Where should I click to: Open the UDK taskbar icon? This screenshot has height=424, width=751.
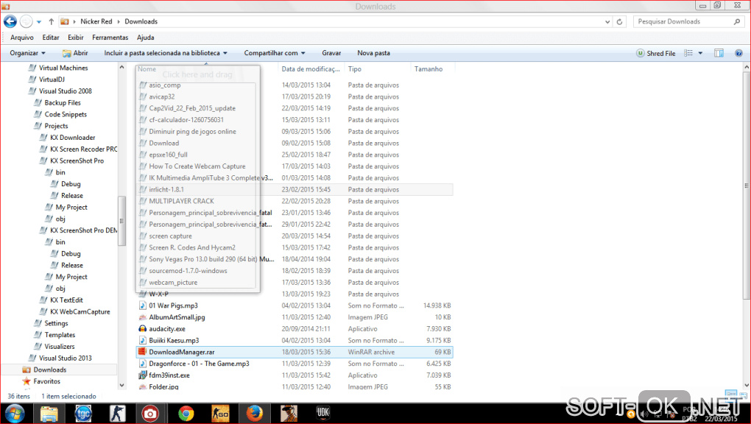[323, 414]
